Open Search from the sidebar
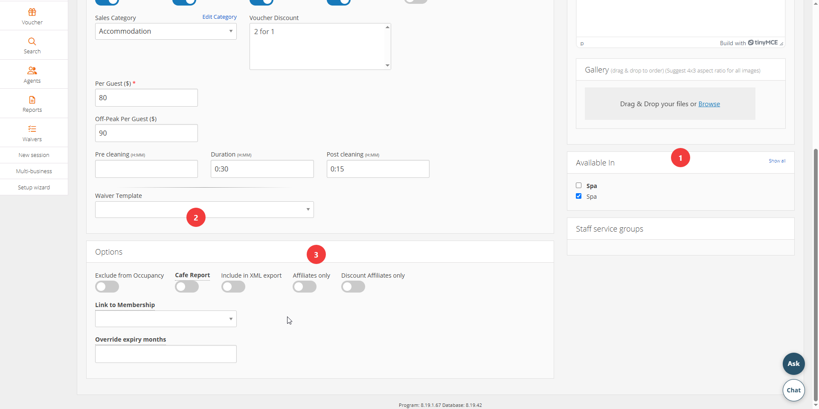 coord(32,45)
